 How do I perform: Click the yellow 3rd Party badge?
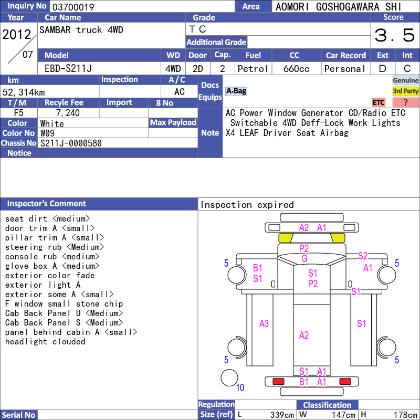[x=405, y=91]
